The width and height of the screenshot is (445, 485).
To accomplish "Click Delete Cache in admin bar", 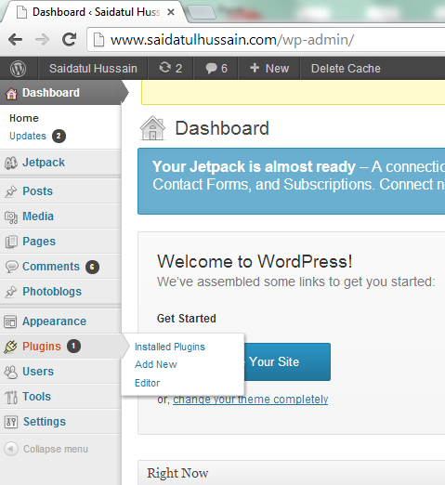I will click(x=346, y=69).
